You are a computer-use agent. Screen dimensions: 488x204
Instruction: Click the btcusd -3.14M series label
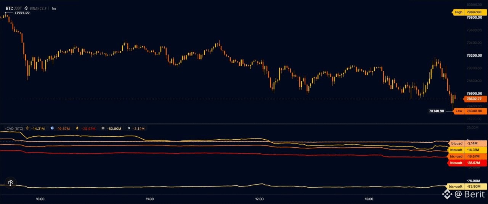coord(468,143)
